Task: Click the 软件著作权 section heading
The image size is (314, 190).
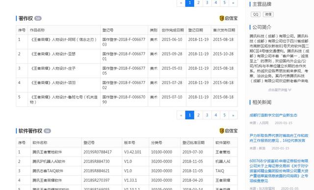Action: (x=30, y=131)
